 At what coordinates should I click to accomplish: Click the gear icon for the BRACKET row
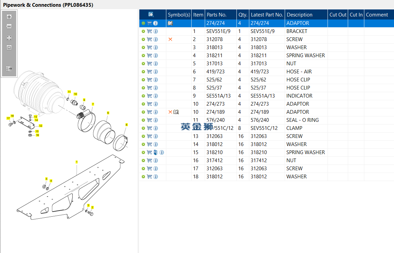(143, 31)
